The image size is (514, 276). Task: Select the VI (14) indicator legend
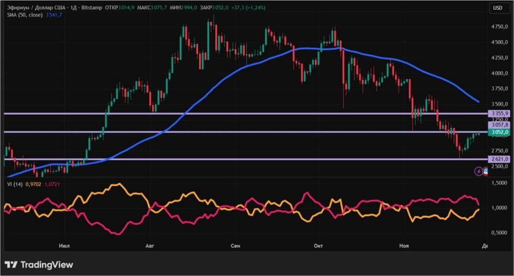[13, 184]
